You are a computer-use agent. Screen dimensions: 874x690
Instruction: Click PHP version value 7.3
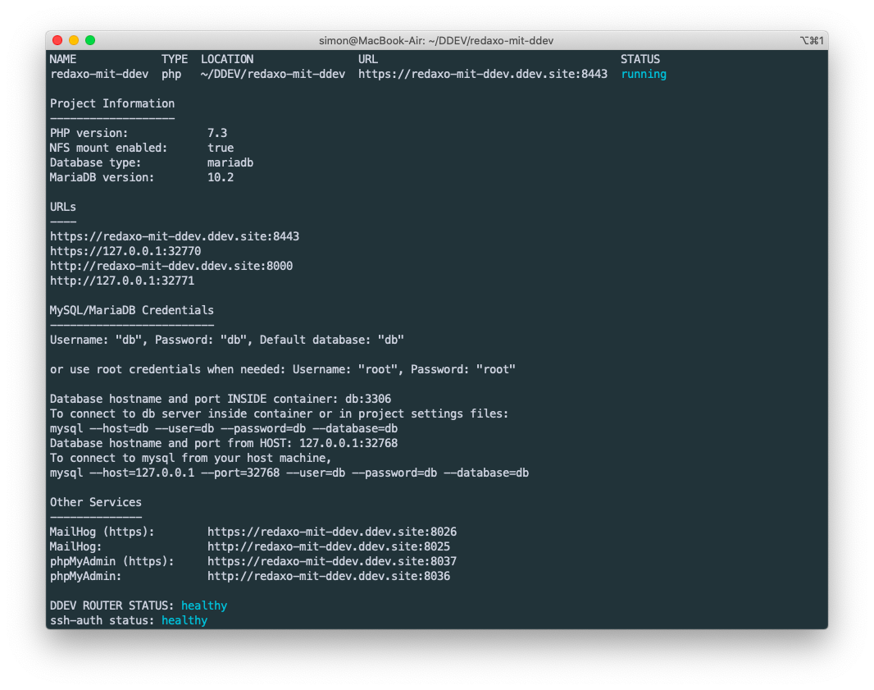pyautogui.click(x=217, y=133)
